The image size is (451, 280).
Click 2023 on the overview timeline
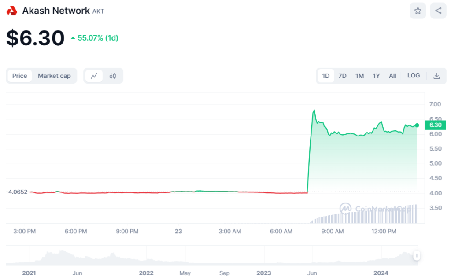tap(264, 273)
